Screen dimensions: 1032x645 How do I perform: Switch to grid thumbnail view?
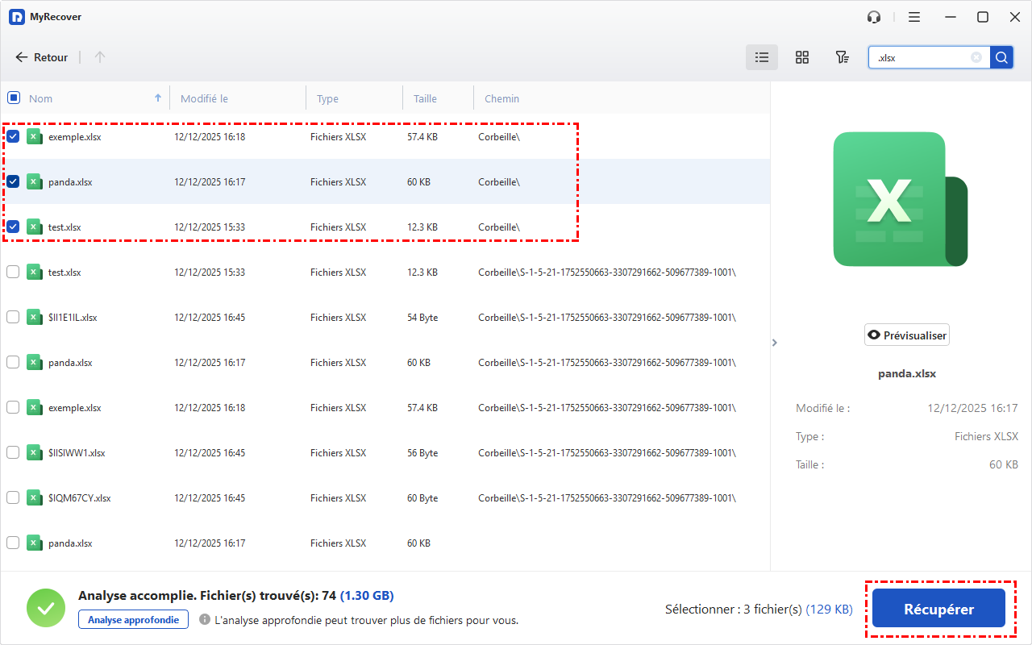pyautogui.click(x=801, y=57)
